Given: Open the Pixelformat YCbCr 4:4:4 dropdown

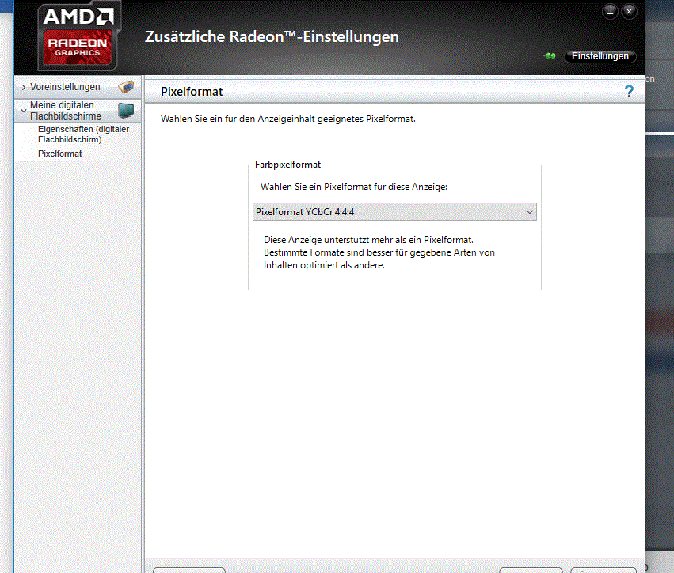Looking at the screenshot, I should (x=394, y=212).
